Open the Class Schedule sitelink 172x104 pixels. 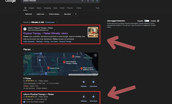coord(29,41)
